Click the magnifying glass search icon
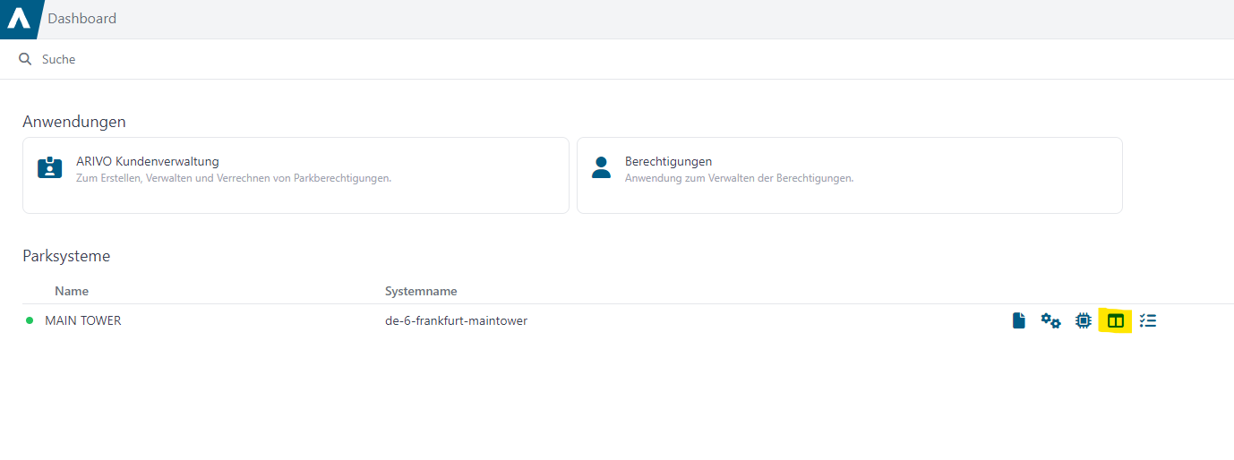Image resolution: width=1234 pixels, height=460 pixels. 25,59
